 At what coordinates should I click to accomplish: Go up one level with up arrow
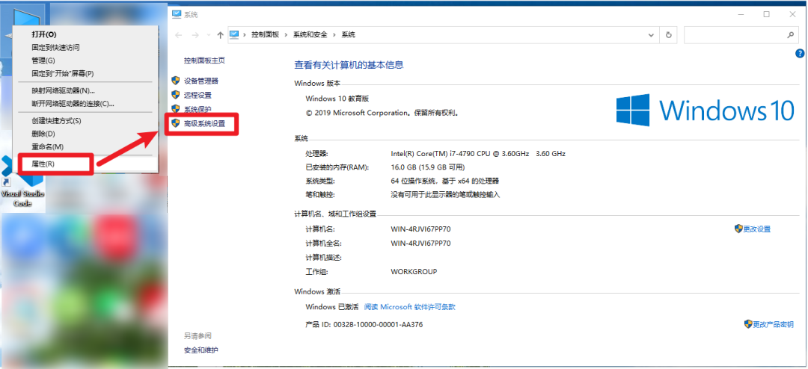pyautogui.click(x=221, y=35)
